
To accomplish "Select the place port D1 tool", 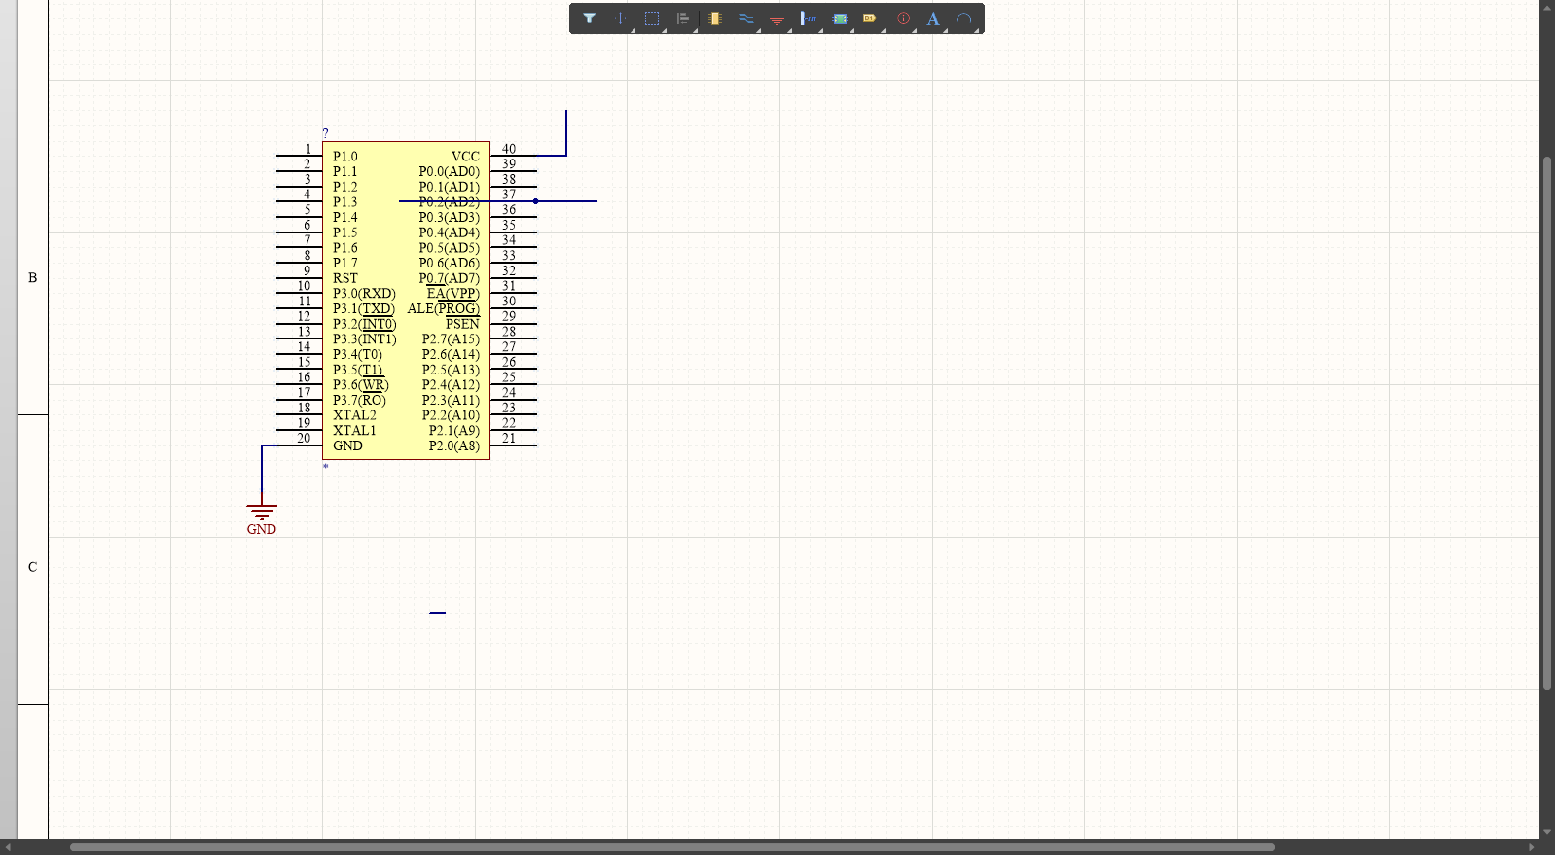I will point(870,18).
